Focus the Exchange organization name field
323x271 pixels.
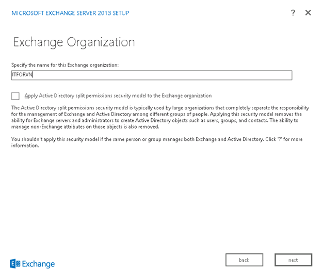tap(155, 75)
